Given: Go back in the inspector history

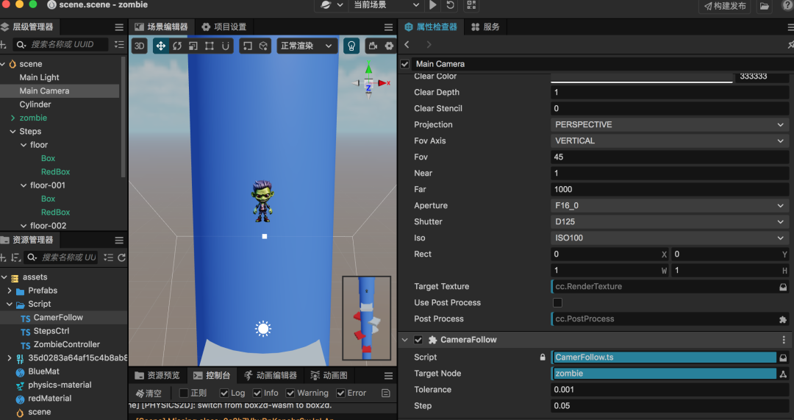Looking at the screenshot, I should pos(407,45).
